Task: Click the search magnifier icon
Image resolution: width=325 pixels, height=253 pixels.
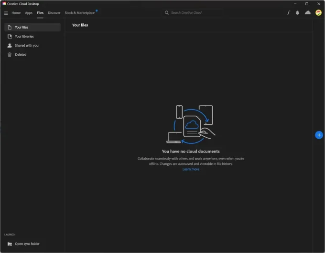Action: [x=167, y=13]
